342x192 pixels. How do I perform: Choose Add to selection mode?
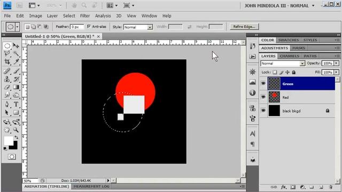pyautogui.click(x=33, y=27)
